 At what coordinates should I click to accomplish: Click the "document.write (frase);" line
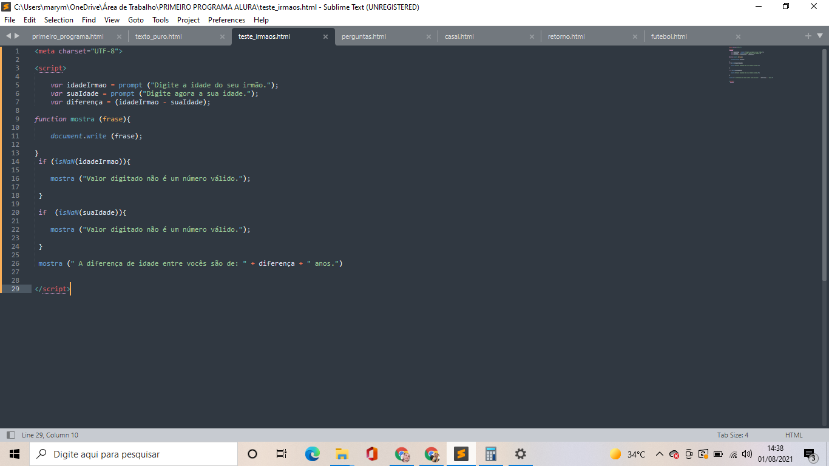(96, 136)
